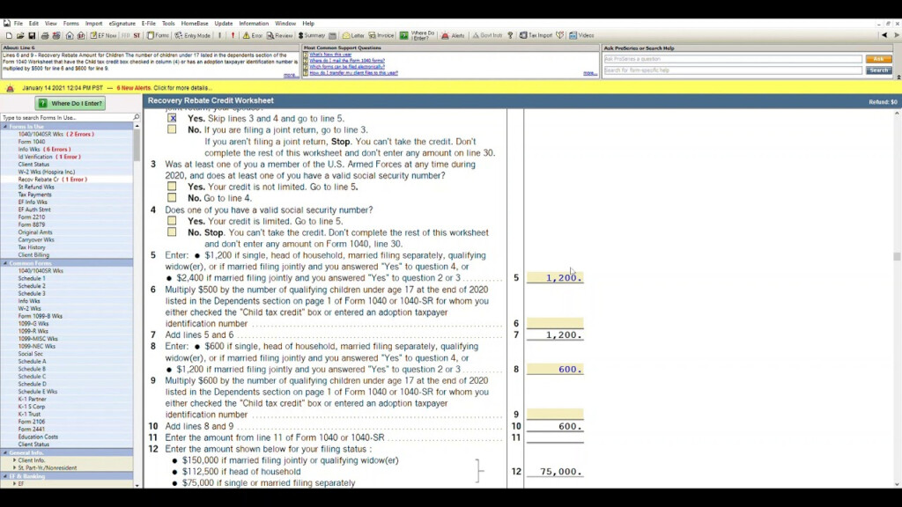Click 6 New Alerts notification link
902x507 pixels.
pyautogui.click(x=134, y=88)
